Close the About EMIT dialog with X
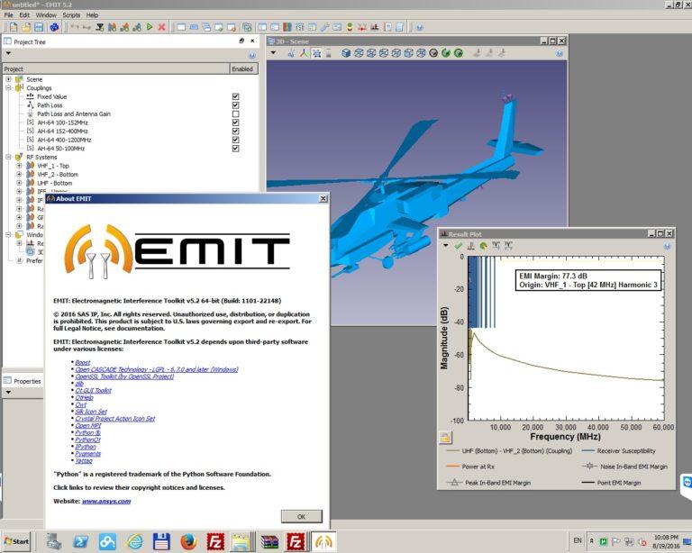 pyautogui.click(x=323, y=198)
